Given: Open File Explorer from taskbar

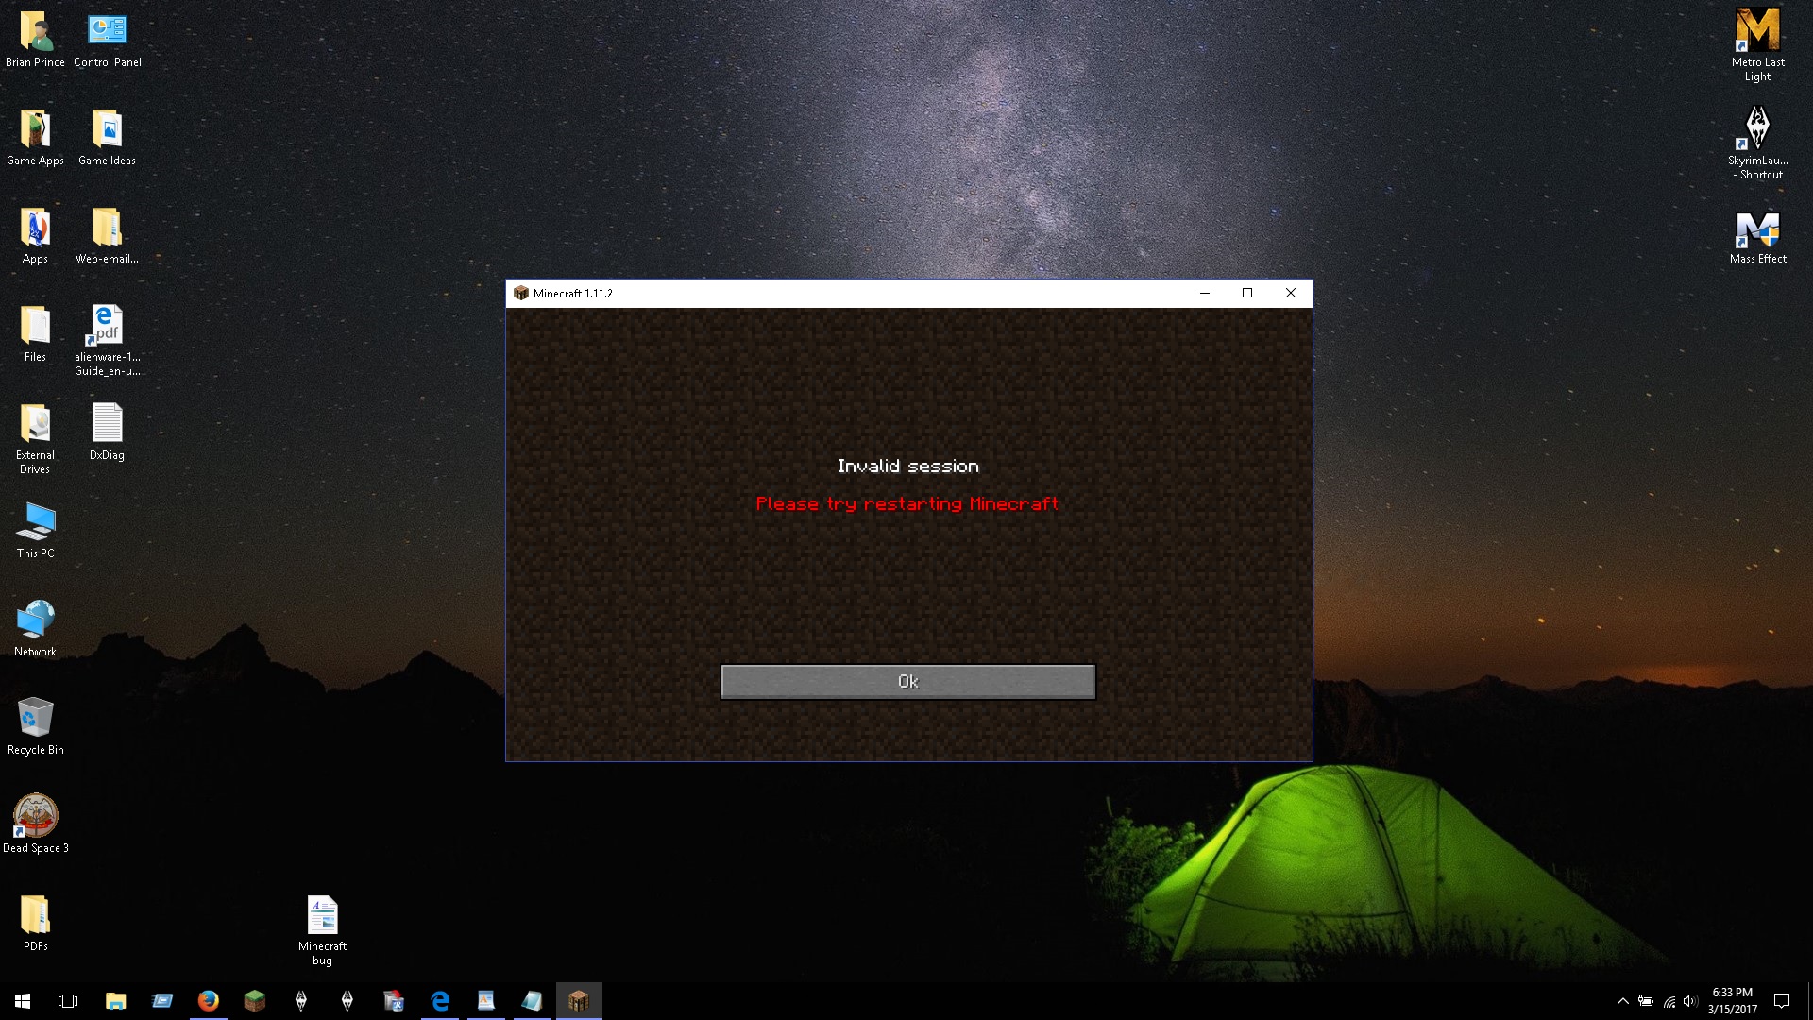Looking at the screenshot, I should 115,1000.
